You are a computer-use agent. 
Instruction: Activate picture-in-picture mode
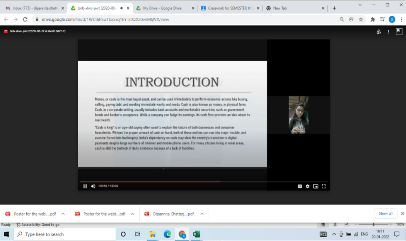316,186
